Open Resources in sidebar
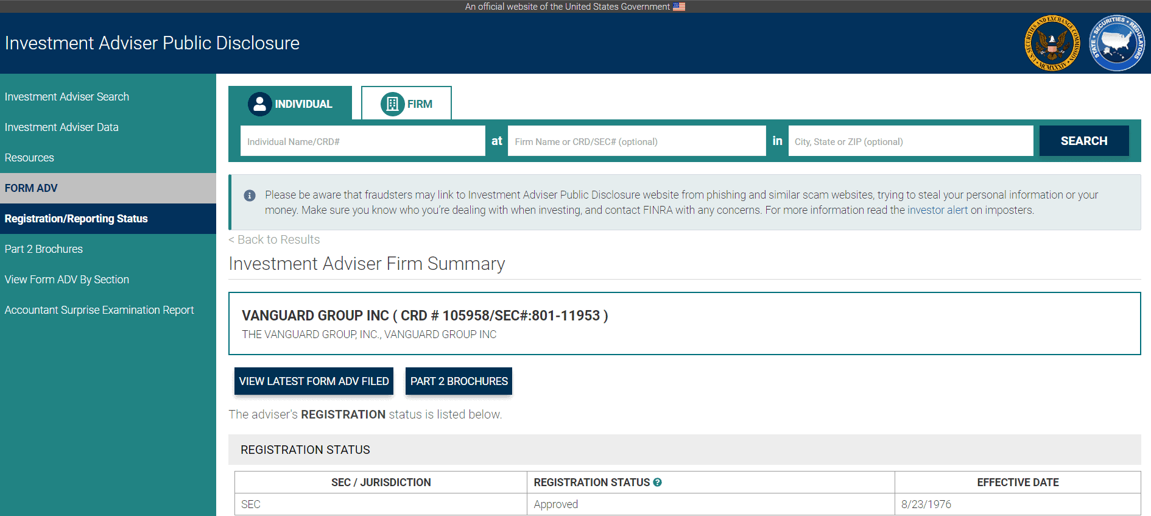Image resolution: width=1151 pixels, height=516 pixels. tap(29, 158)
